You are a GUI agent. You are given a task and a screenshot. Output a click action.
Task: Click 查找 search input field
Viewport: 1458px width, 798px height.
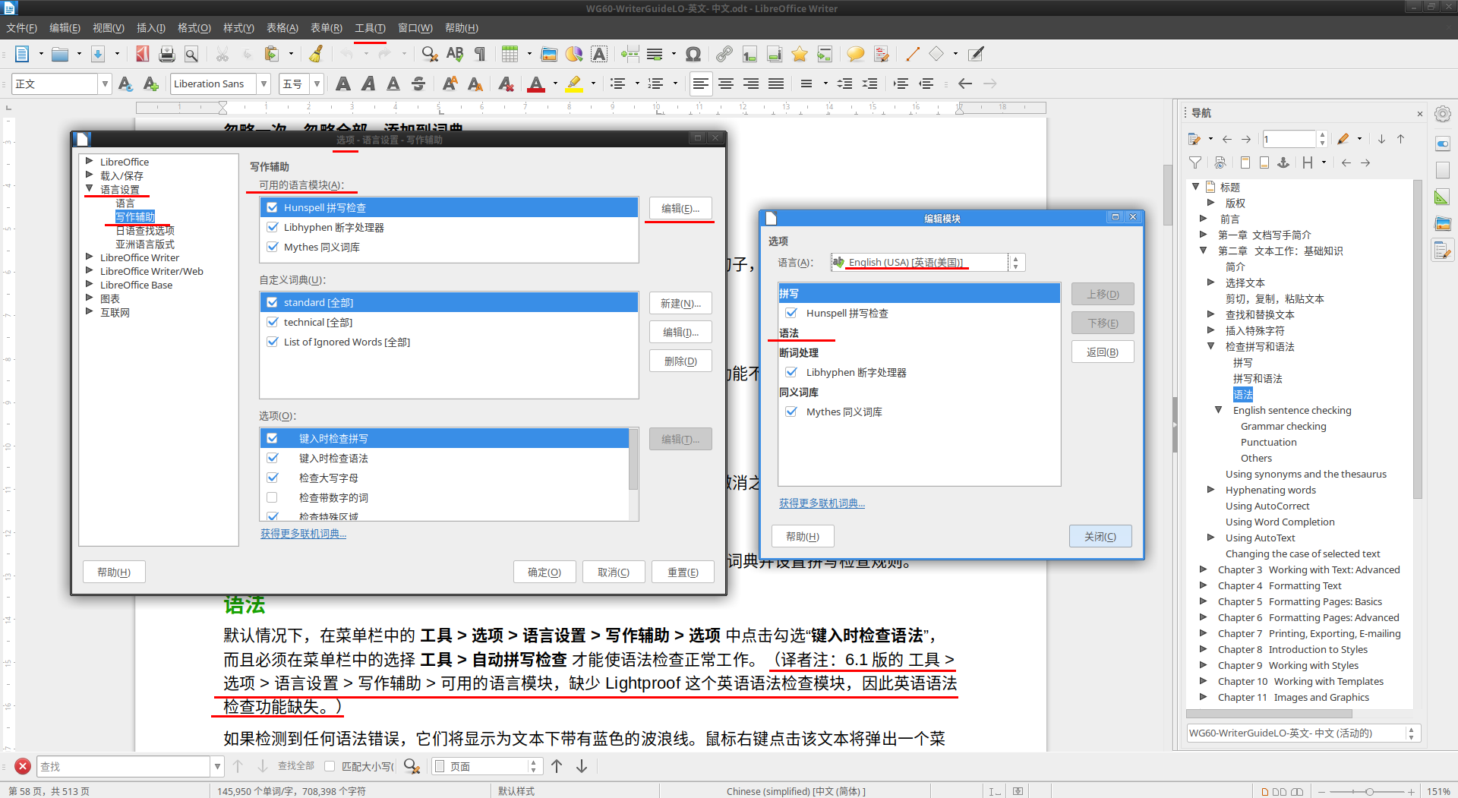[x=123, y=766]
